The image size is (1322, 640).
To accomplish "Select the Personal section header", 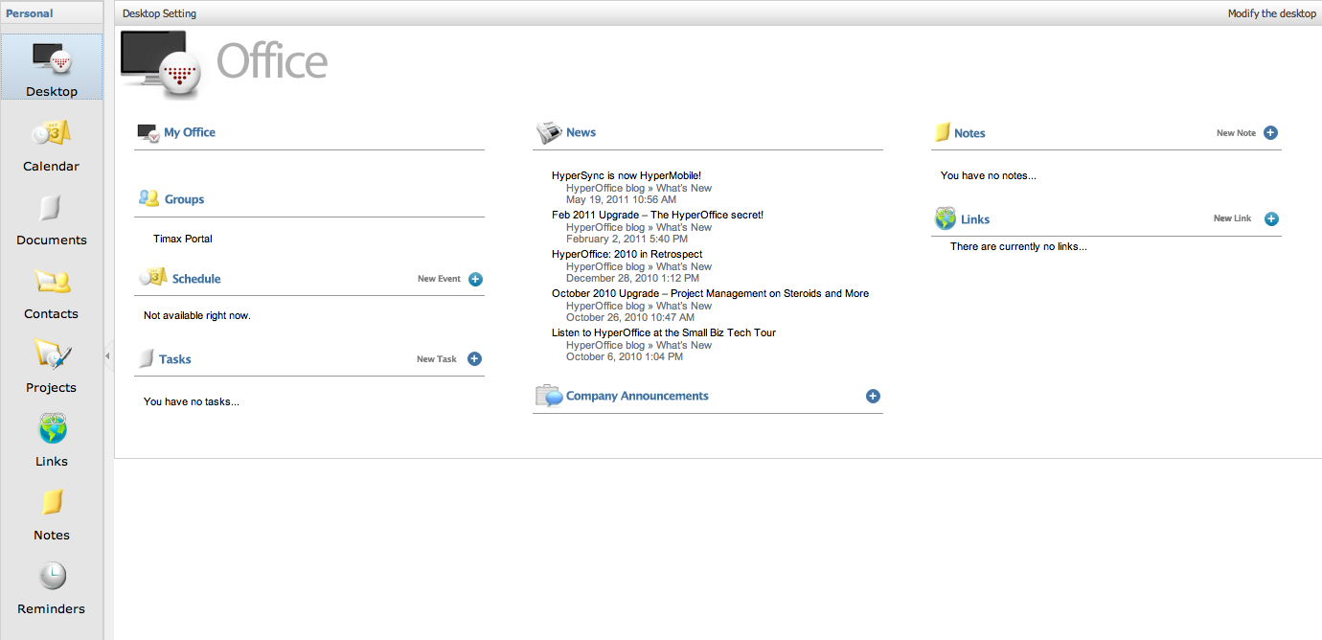I will 30,13.
